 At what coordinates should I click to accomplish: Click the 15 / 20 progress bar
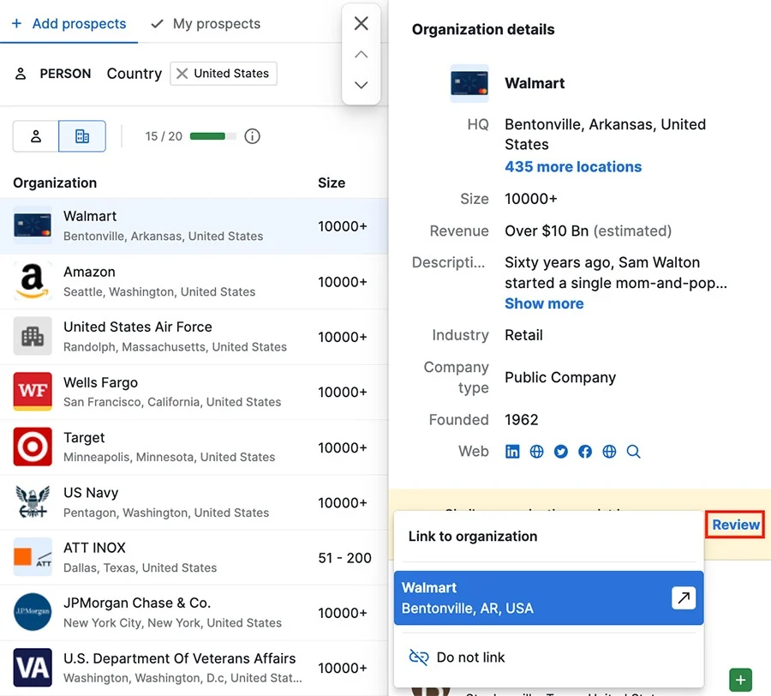coord(213,136)
